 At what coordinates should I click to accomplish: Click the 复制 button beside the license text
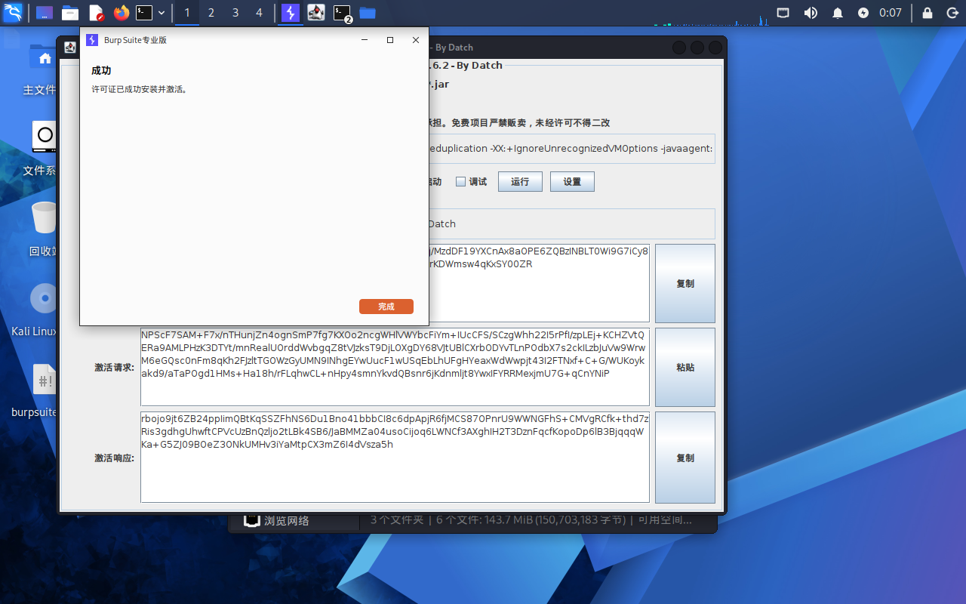coord(685,283)
